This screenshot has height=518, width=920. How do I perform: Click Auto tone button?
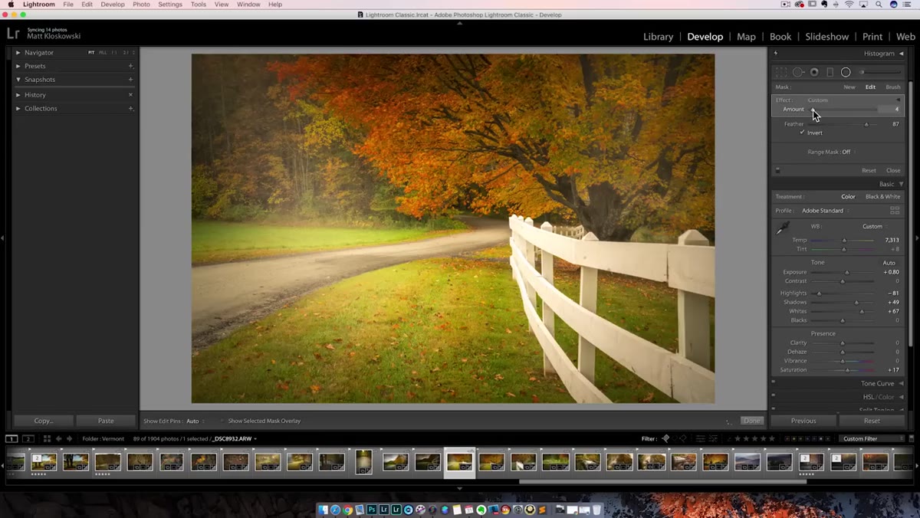[889, 263]
